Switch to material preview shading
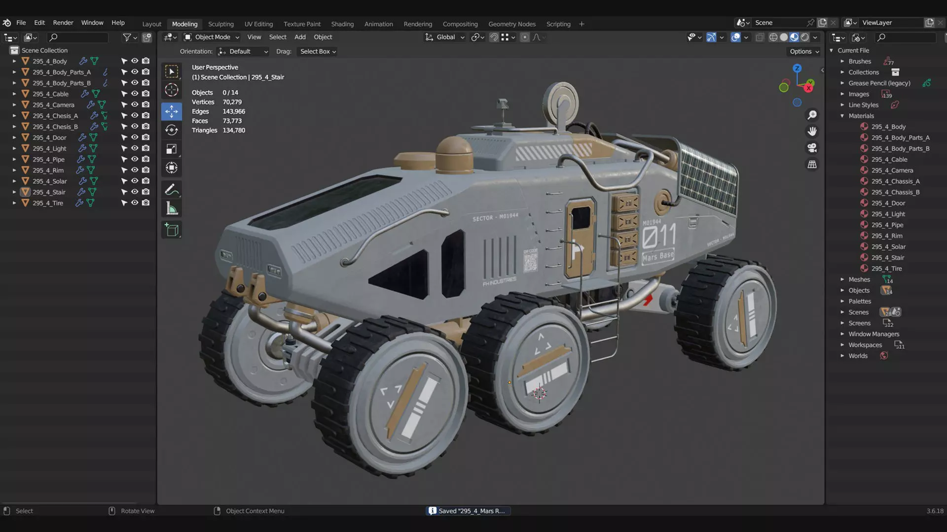The height and width of the screenshot is (532, 947). click(x=794, y=37)
